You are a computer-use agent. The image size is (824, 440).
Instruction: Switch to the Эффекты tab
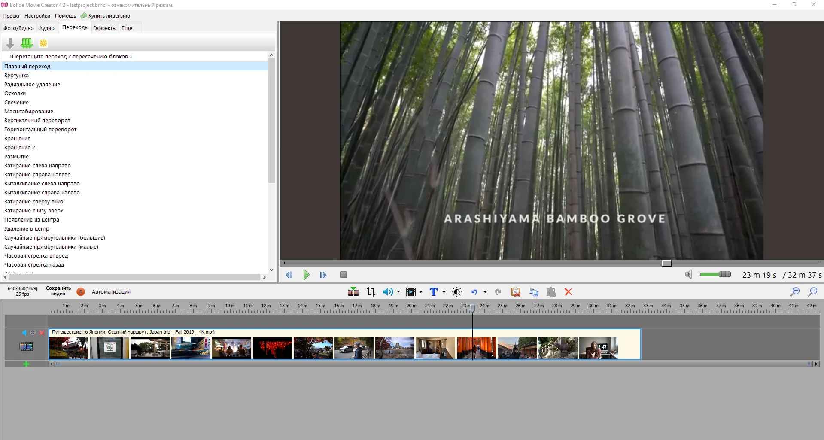[x=105, y=28]
